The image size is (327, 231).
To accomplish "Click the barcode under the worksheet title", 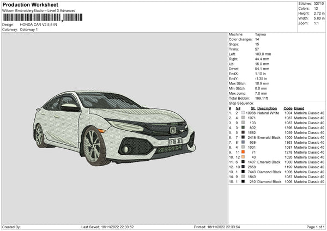I will click(x=32, y=17).
